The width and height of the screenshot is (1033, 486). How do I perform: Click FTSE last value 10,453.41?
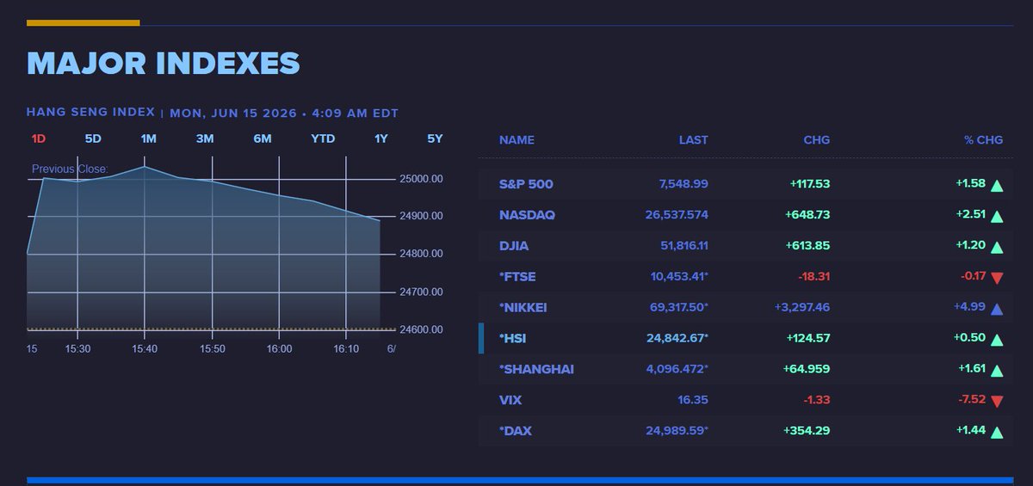(679, 277)
